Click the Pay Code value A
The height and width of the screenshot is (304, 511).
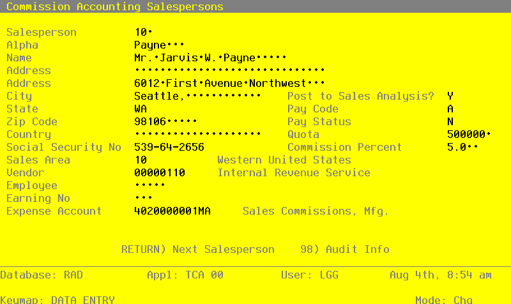click(x=450, y=109)
